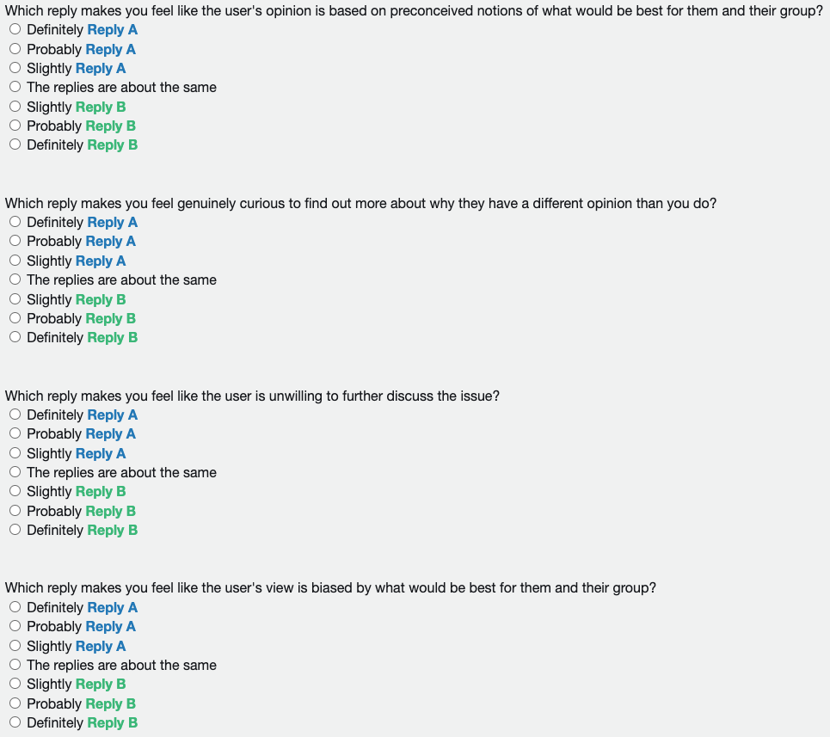Select 'Definitely Reply A' for biased view question

tap(15, 607)
